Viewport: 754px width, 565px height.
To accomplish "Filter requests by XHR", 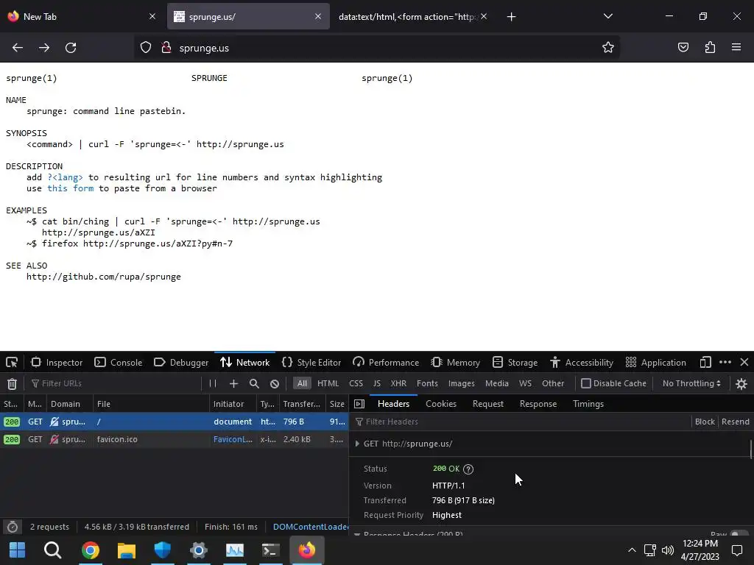I will click(x=398, y=383).
